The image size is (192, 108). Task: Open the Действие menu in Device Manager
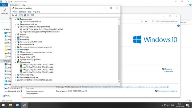click(22, 12)
